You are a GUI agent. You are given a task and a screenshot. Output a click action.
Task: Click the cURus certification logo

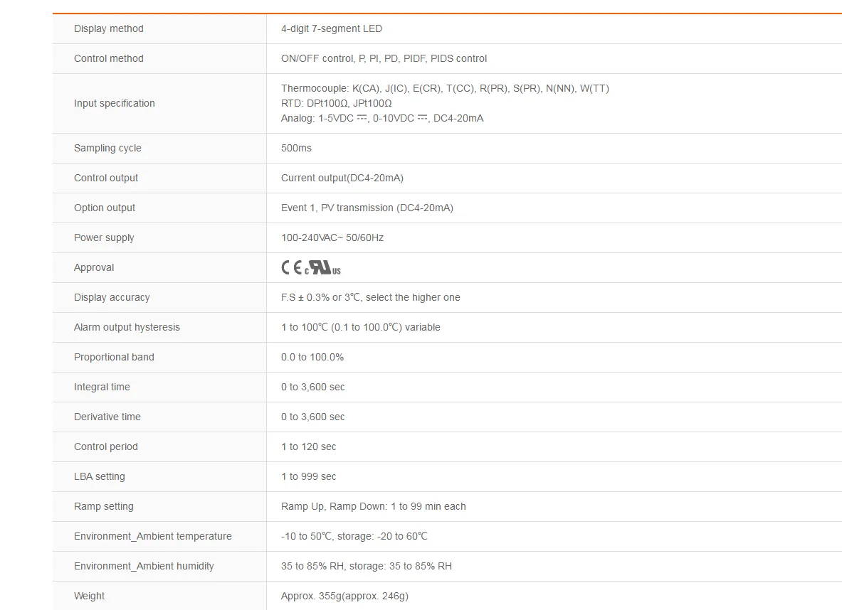pos(322,268)
